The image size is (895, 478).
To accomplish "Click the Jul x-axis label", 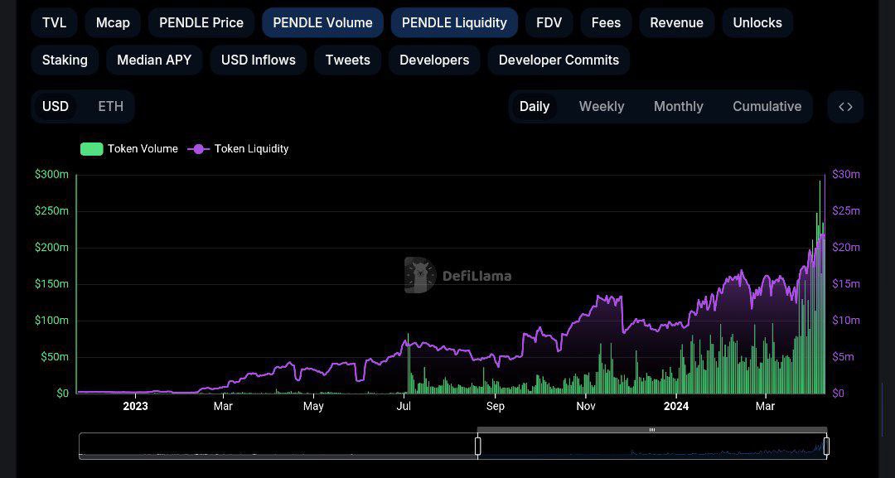I will pyautogui.click(x=404, y=406).
